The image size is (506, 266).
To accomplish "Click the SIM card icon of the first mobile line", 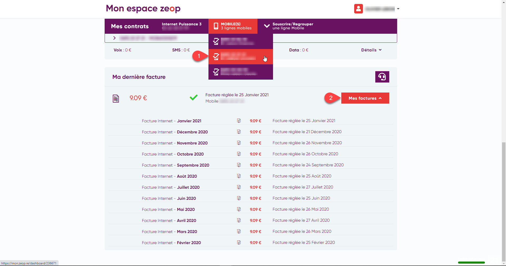I will 216,41.
